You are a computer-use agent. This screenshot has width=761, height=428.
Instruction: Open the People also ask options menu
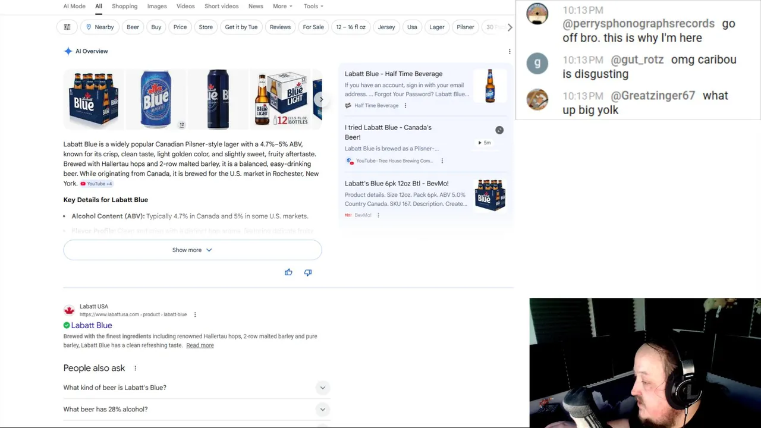coord(135,369)
